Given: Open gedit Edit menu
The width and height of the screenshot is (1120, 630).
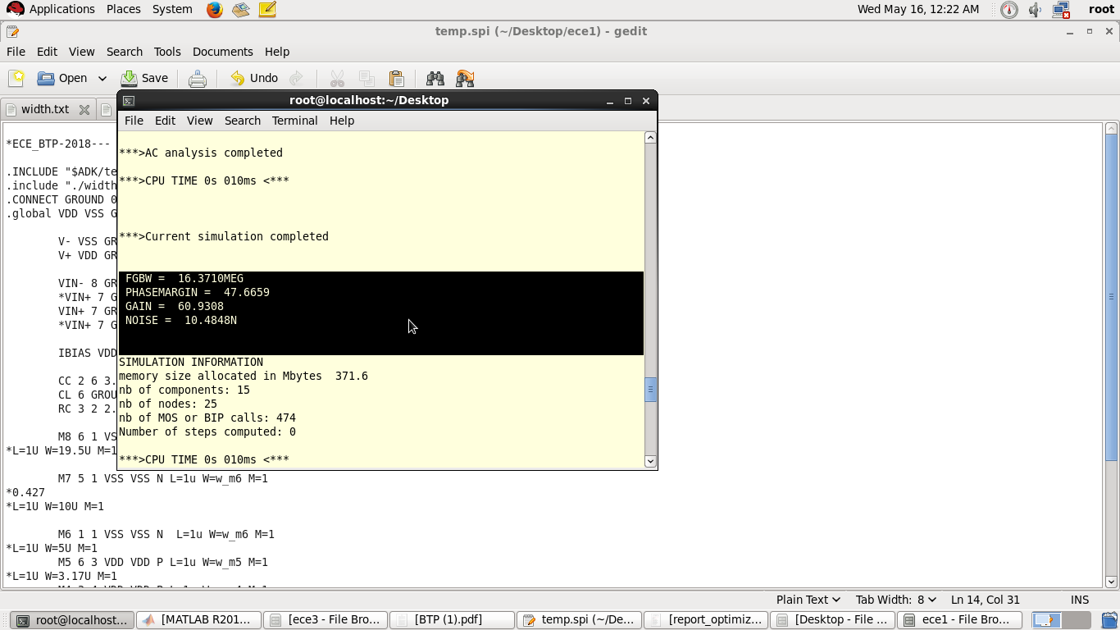Looking at the screenshot, I should (x=47, y=51).
